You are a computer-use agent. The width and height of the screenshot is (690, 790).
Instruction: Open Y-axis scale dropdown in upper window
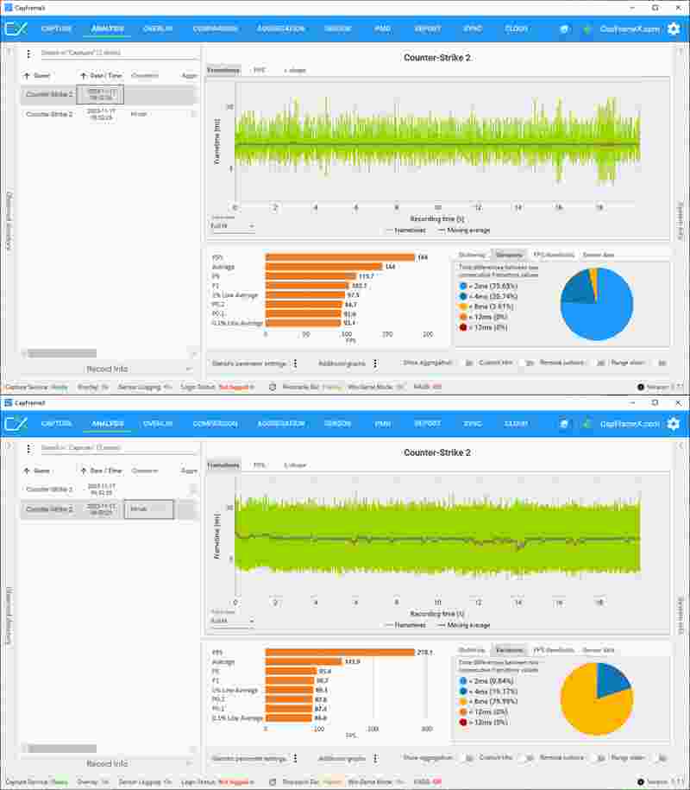(x=232, y=225)
